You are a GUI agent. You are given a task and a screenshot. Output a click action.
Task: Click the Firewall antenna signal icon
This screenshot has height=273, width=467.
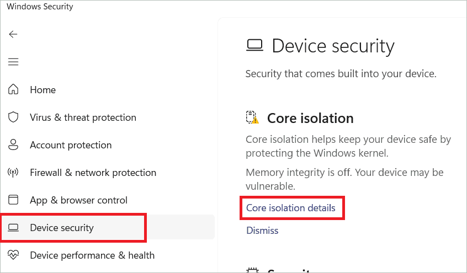point(13,173)
